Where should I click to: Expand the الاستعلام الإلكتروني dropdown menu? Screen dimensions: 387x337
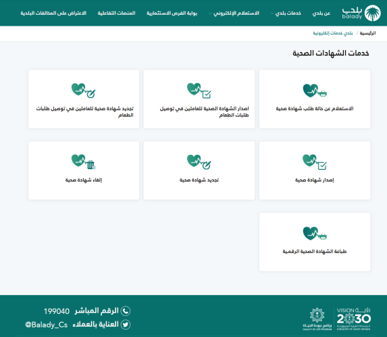click(234, 13)
